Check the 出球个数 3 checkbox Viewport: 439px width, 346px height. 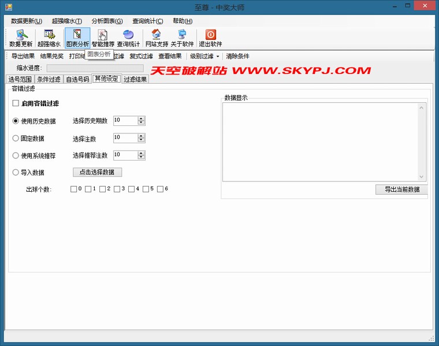point(117,189)
